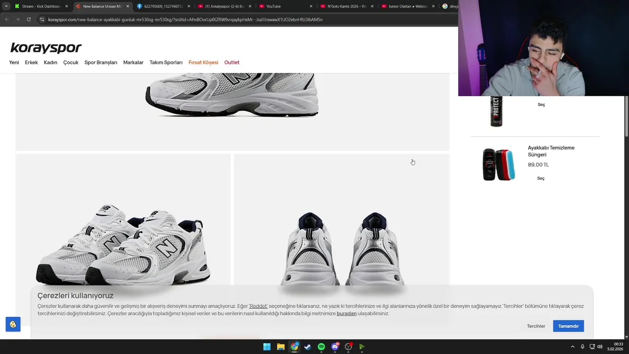
Task: Switch to Junior Olaitan Welcome tab
Action: [x=407, y=6]
